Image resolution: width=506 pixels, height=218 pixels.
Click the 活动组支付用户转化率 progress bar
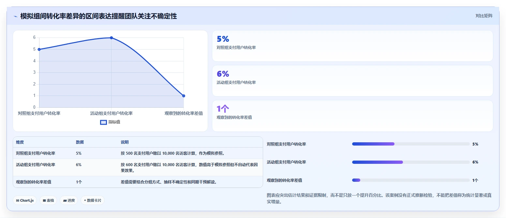[x=411, y=162]
